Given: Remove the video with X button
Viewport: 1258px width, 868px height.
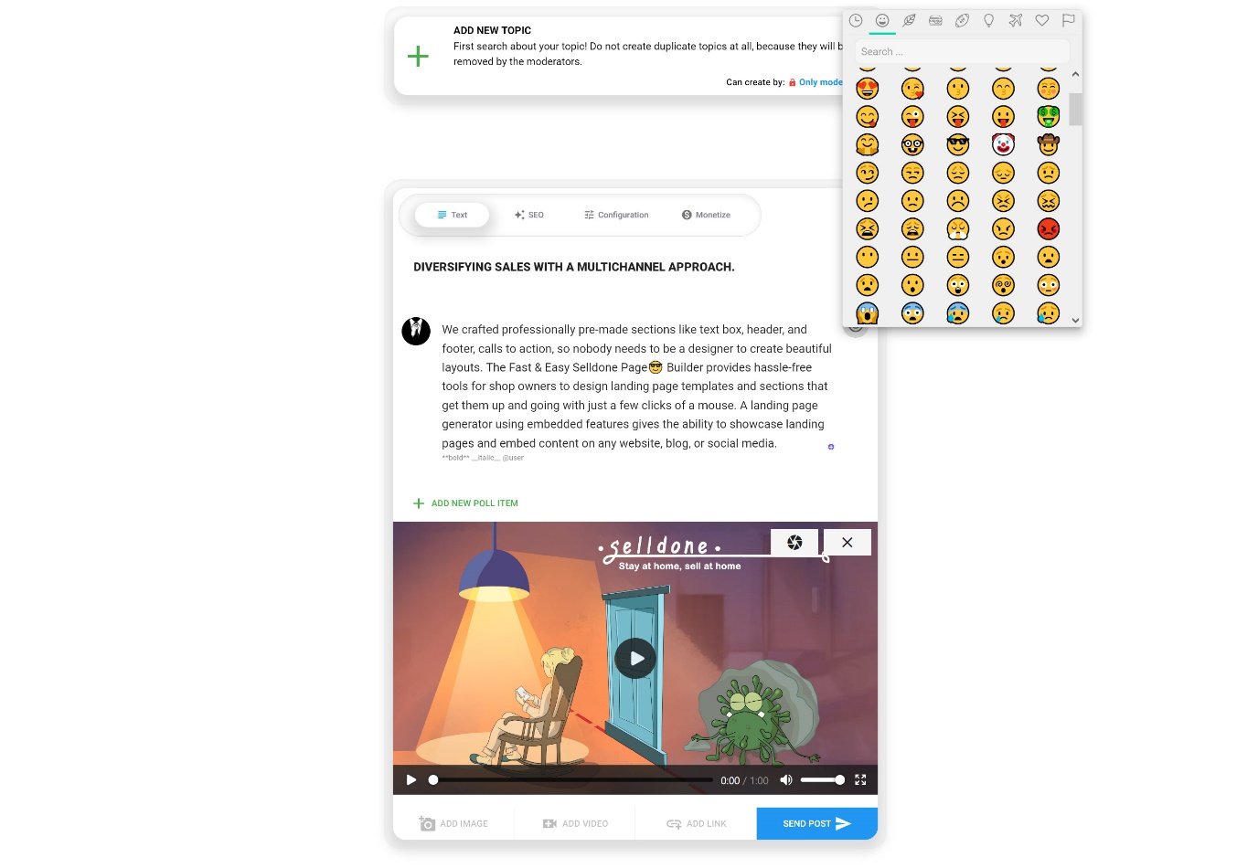Looking at the screenshot, I should 848,542.
